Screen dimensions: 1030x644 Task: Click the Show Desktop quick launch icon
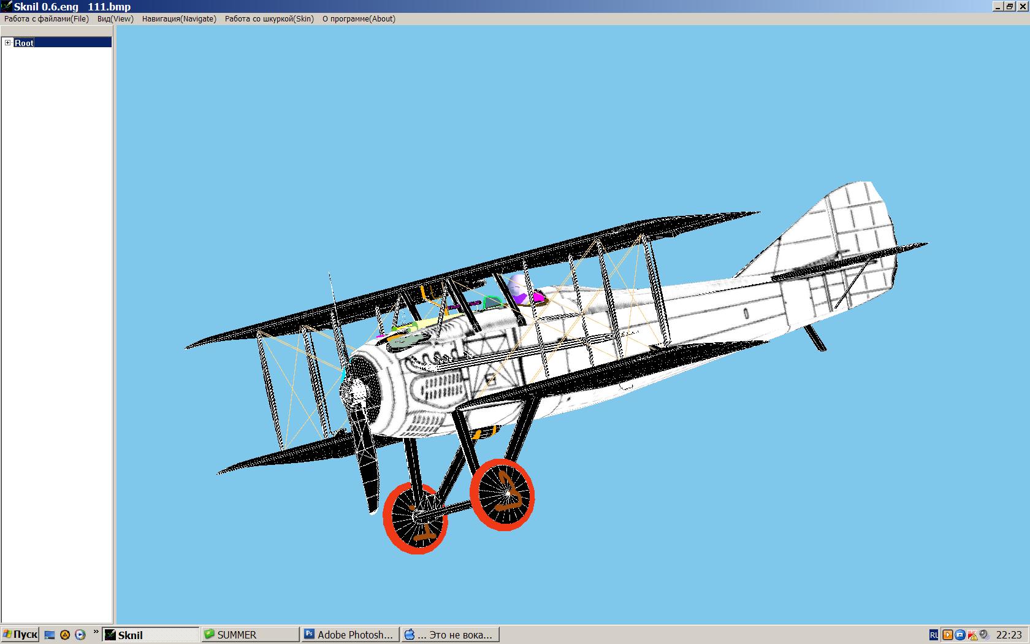pyautogui.click(x=50, y=635)
